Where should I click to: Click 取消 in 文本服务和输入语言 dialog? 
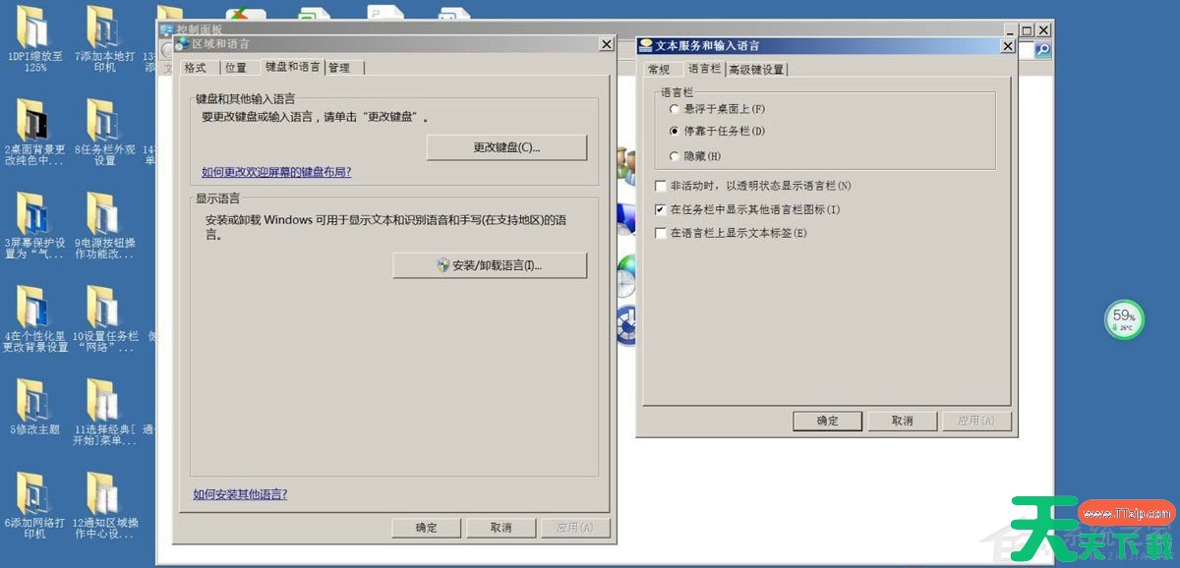point(903,421)
